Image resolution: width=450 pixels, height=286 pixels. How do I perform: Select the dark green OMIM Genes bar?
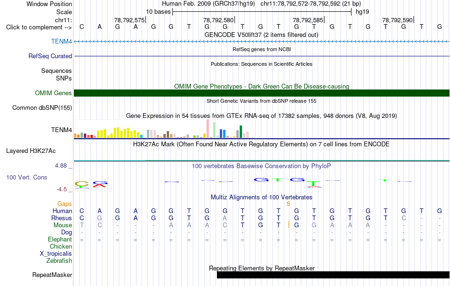click(261, 93)
